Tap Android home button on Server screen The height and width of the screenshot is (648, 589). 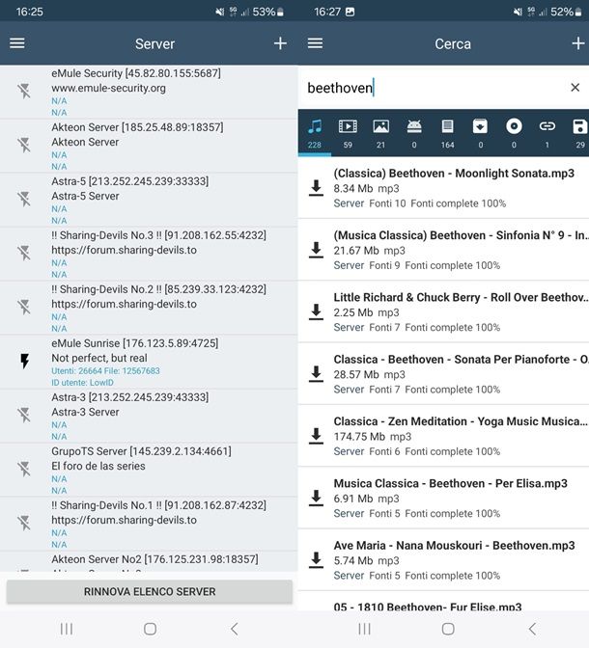tap(150, 629)
